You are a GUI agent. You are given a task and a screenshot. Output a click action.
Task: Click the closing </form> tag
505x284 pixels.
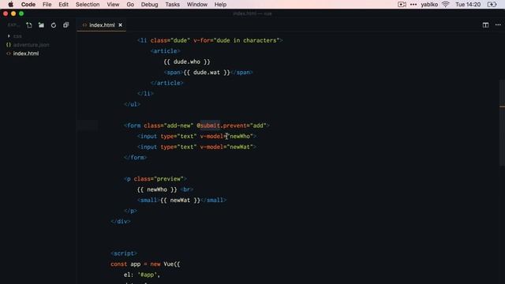pyautogui.click(x=135, y=158)
